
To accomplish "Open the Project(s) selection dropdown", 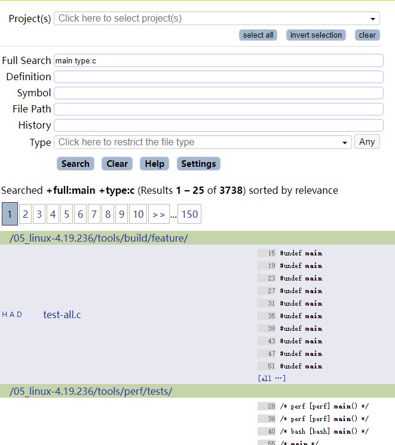I will [217, 19].
